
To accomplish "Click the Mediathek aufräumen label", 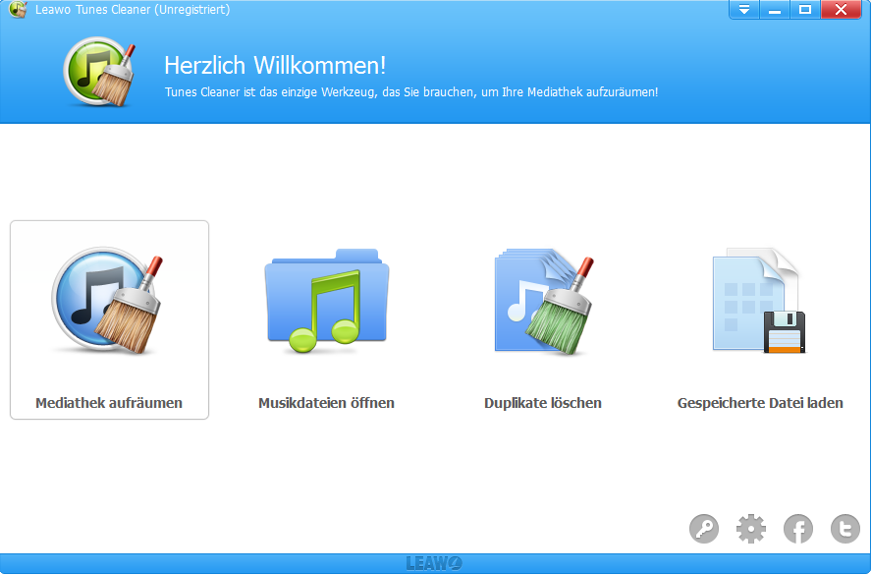I will click(x=109, y=403).
